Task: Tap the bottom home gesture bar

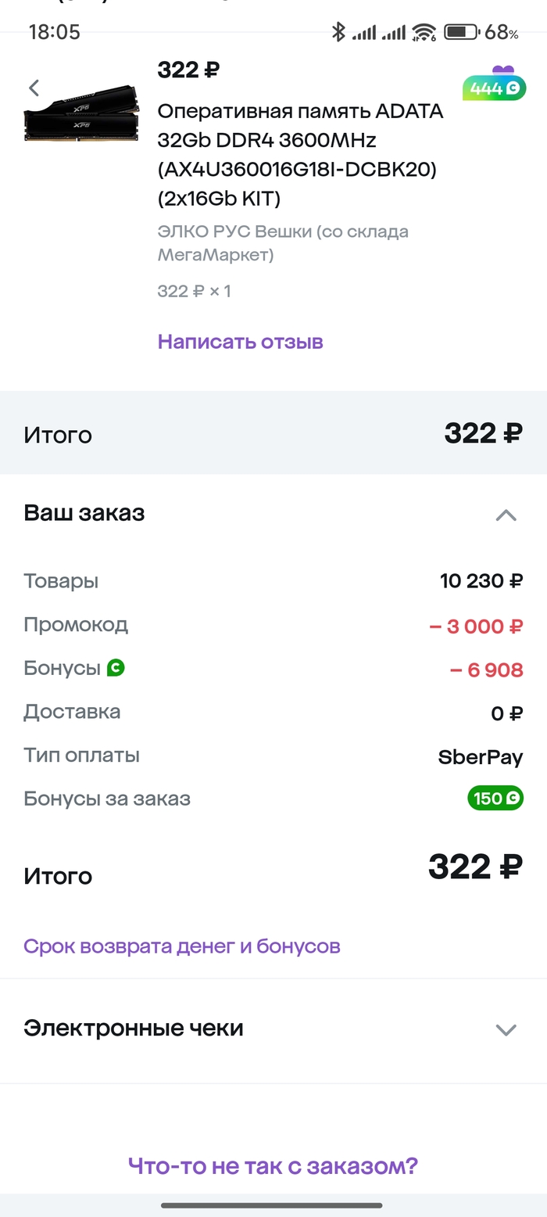Action: 272,1205
